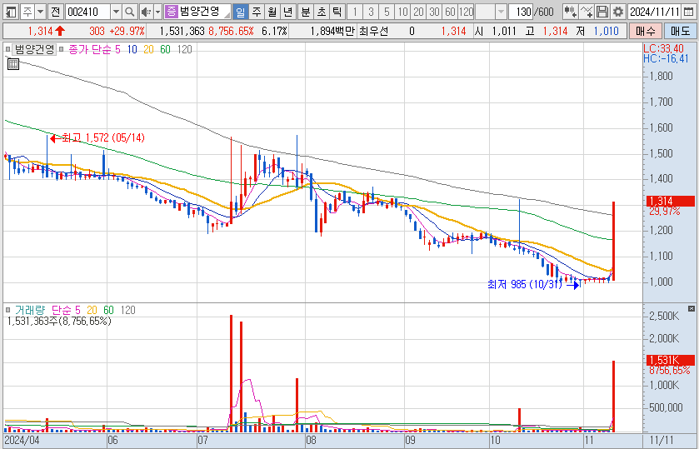Choose the 1 interval button
This screenshot has height=449, width=699.
click(x=355, y=12)
